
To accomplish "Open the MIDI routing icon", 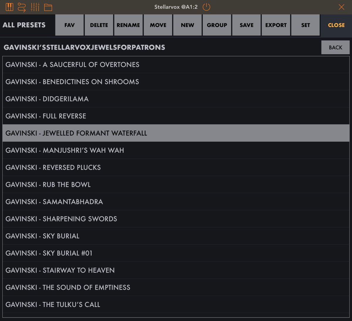I will point(22,7).
